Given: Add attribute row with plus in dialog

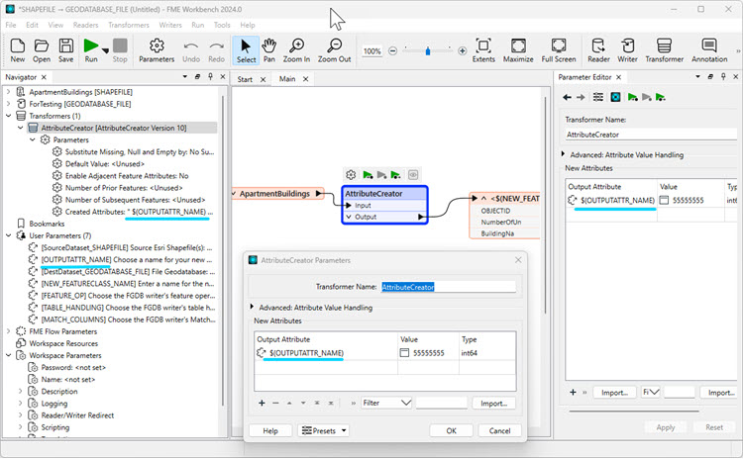Looking at the screenshot, I should click(262, 404).
